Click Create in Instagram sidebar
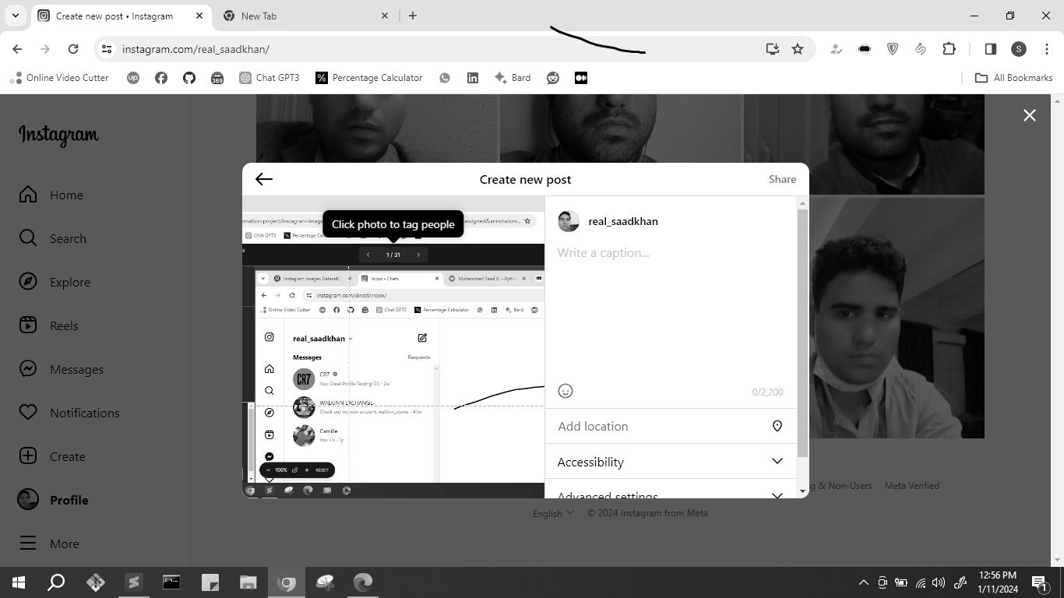1064x598 pixels. 52,456
